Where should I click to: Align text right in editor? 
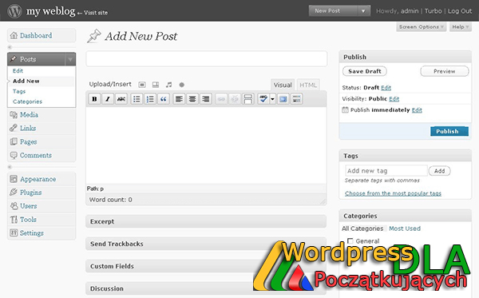tap(206, 99)
